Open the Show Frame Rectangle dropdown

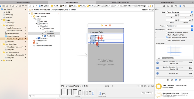pos(179,12)
